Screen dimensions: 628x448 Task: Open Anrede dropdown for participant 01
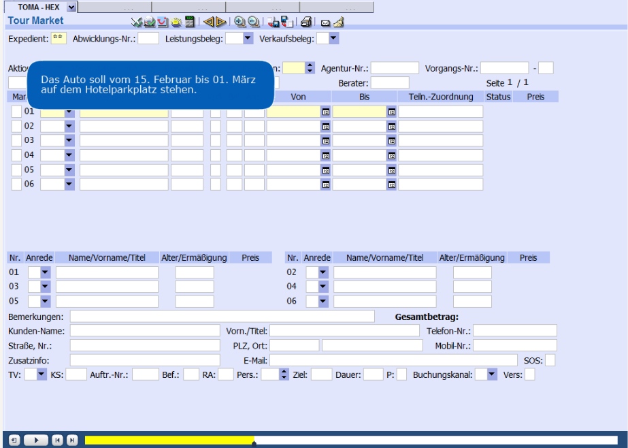[45, 272]
